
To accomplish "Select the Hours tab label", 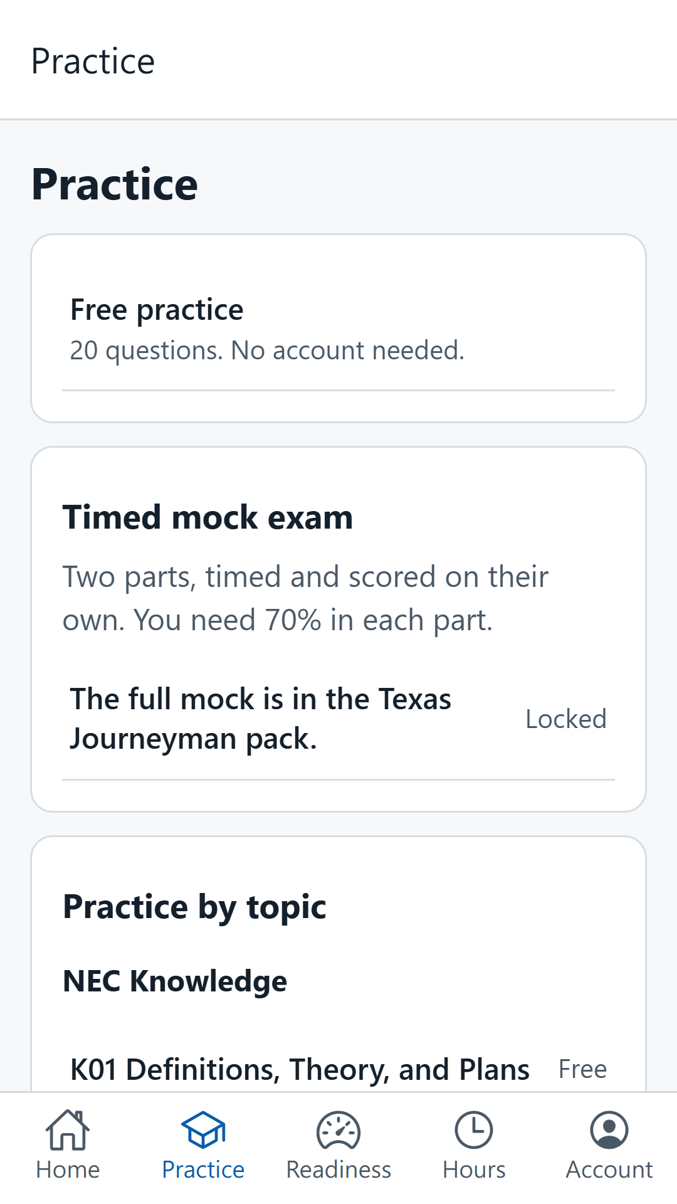I will pos(474,1170).
